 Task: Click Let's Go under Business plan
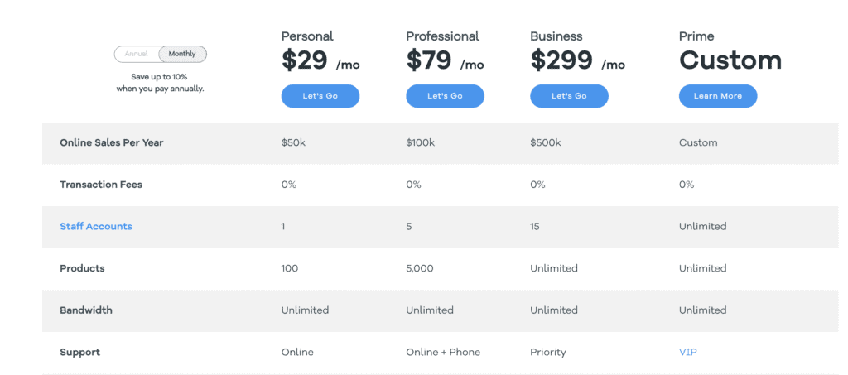(569, 96)
